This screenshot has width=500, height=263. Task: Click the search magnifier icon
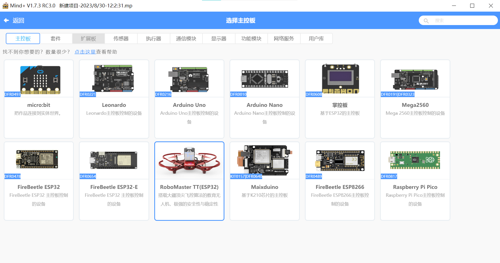pyautogui.click(x=426, y=21)
